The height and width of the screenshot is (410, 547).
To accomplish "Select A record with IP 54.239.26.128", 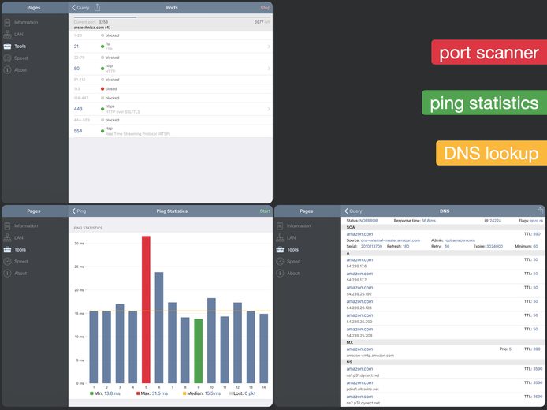I will click(443, 304).
